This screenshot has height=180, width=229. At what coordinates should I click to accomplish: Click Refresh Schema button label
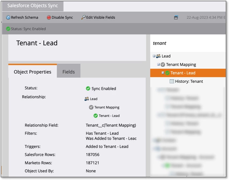24,18
